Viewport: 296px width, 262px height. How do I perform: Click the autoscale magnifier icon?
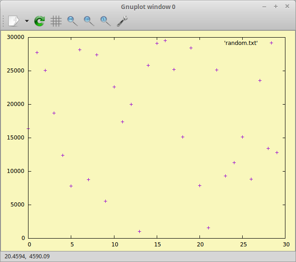coord(105,21)
